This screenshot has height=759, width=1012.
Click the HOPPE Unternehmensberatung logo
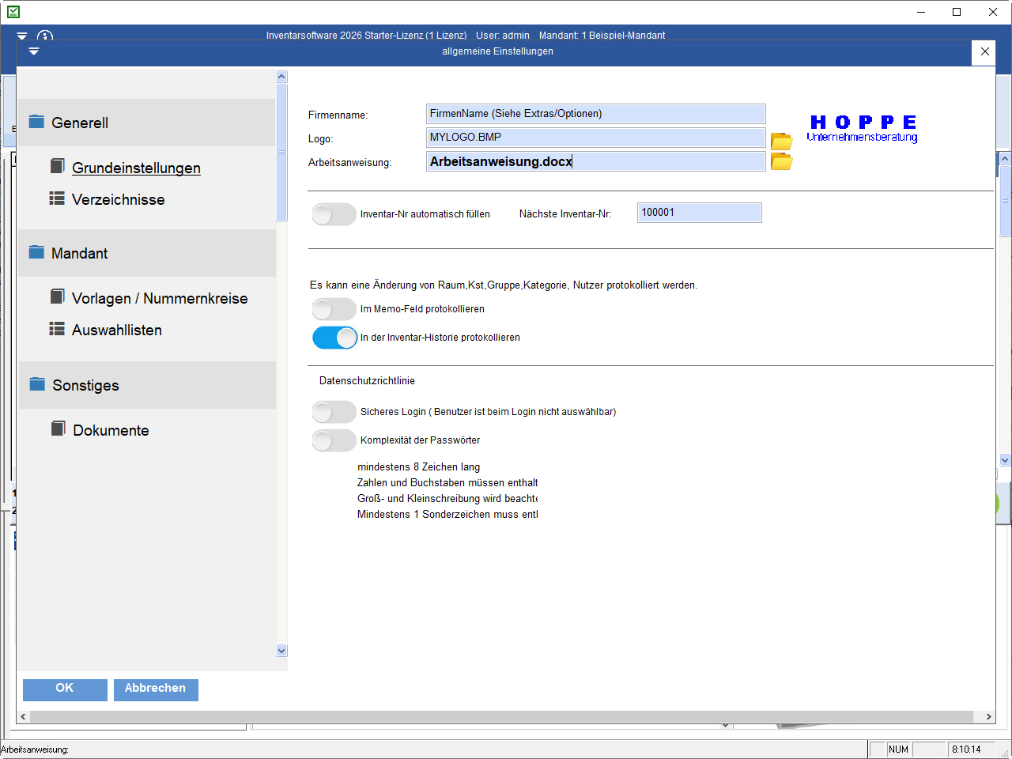[863, 128]
